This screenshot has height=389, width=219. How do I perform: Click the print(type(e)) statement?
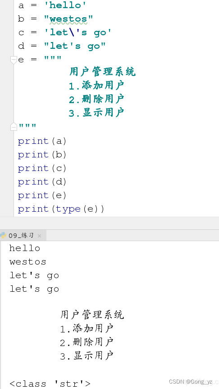(x=61, y=209)
